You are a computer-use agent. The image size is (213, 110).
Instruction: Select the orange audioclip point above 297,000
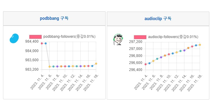coord(188,48)
